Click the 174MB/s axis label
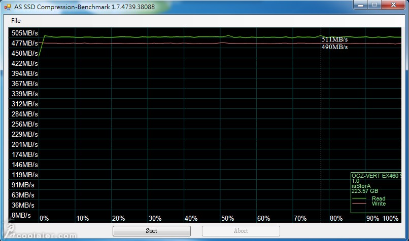The image size is (409, 241). click(24, 154)
